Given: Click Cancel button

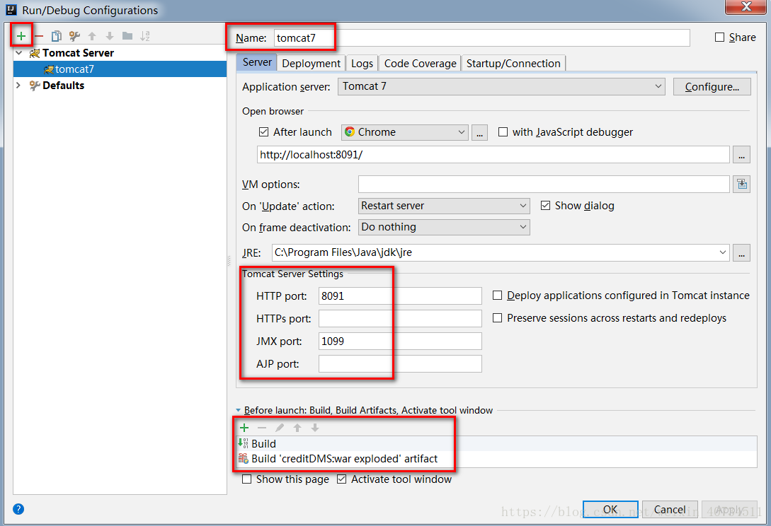Looking at the screenshot, I should point(670,509).
